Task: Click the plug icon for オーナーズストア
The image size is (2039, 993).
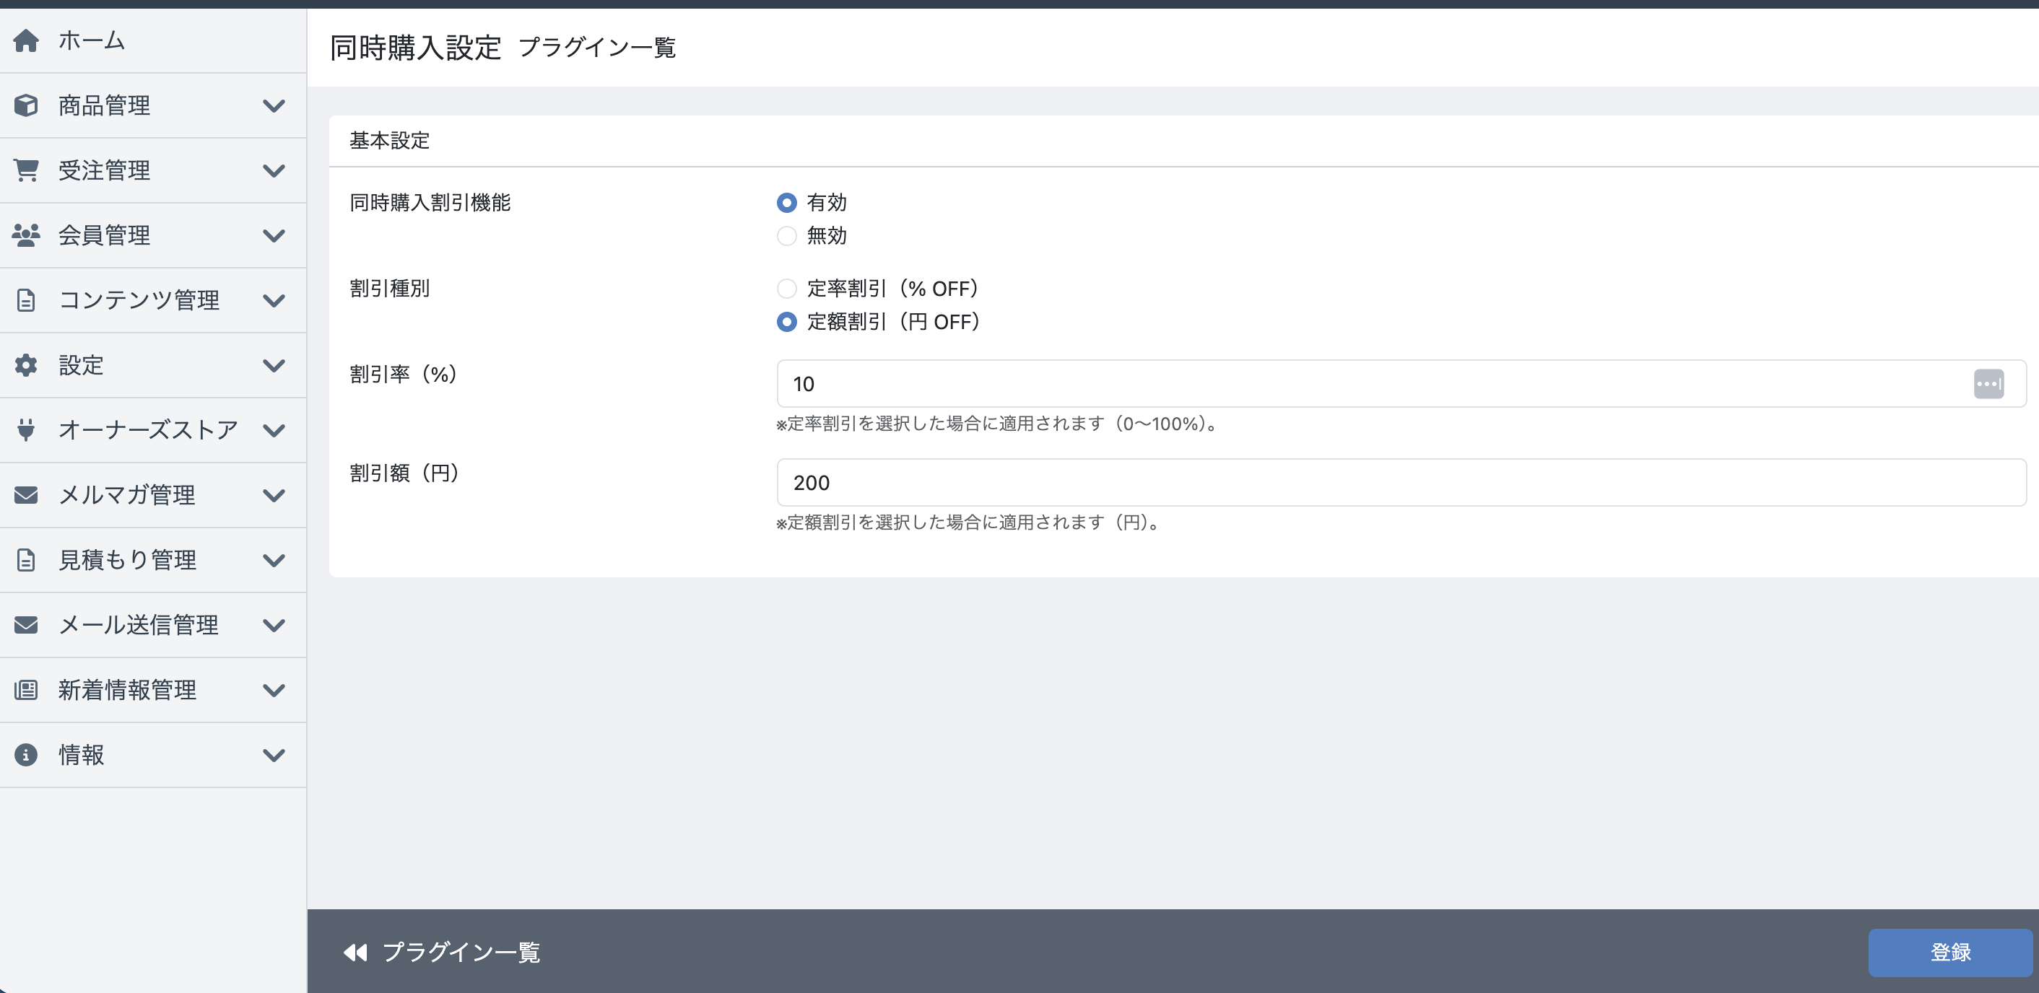Action: [26, 429]
